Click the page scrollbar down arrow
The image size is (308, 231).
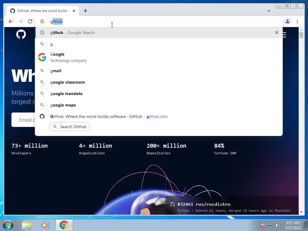pyautogui.click(x=301, y=212)
